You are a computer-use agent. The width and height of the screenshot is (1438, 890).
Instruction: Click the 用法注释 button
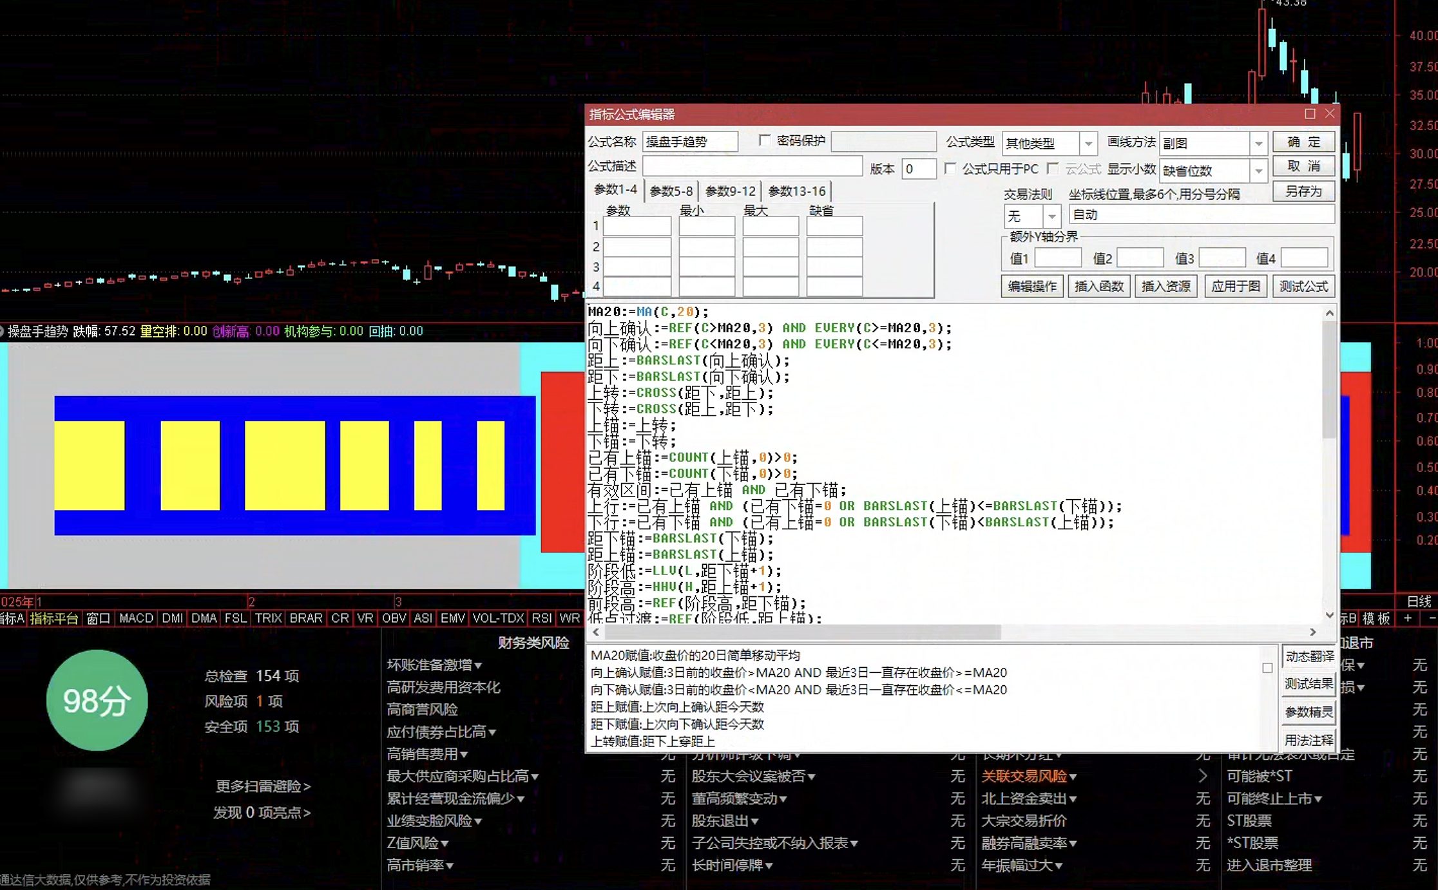(1309, 740)
